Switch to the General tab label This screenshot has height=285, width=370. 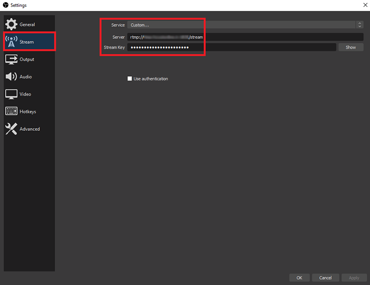(27, 25)
